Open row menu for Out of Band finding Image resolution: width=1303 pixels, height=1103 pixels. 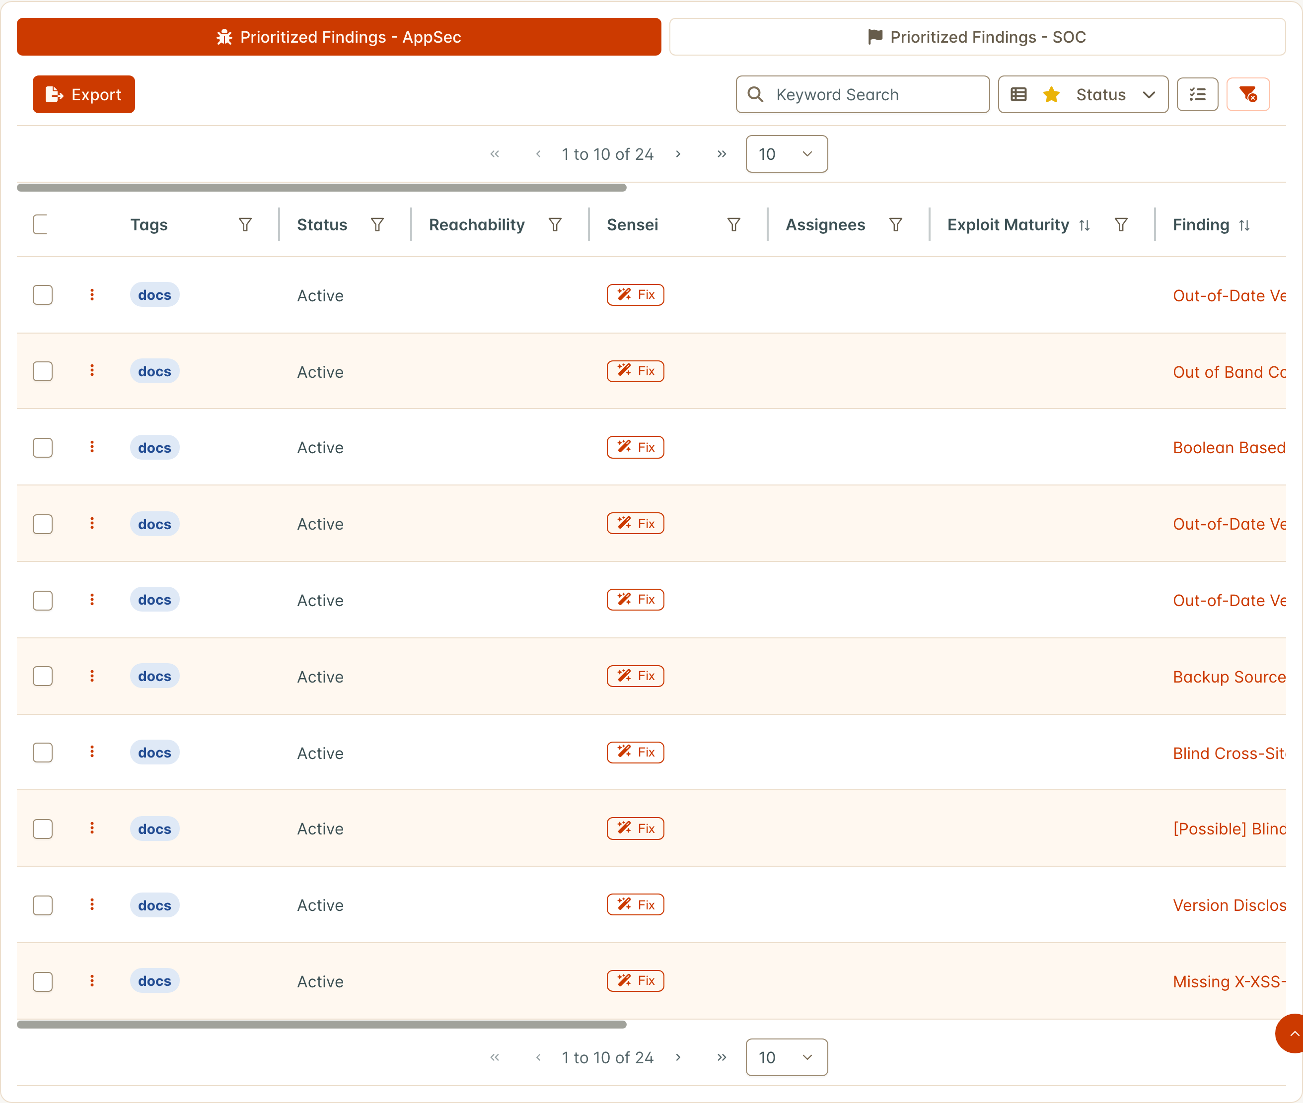point(92,371)
